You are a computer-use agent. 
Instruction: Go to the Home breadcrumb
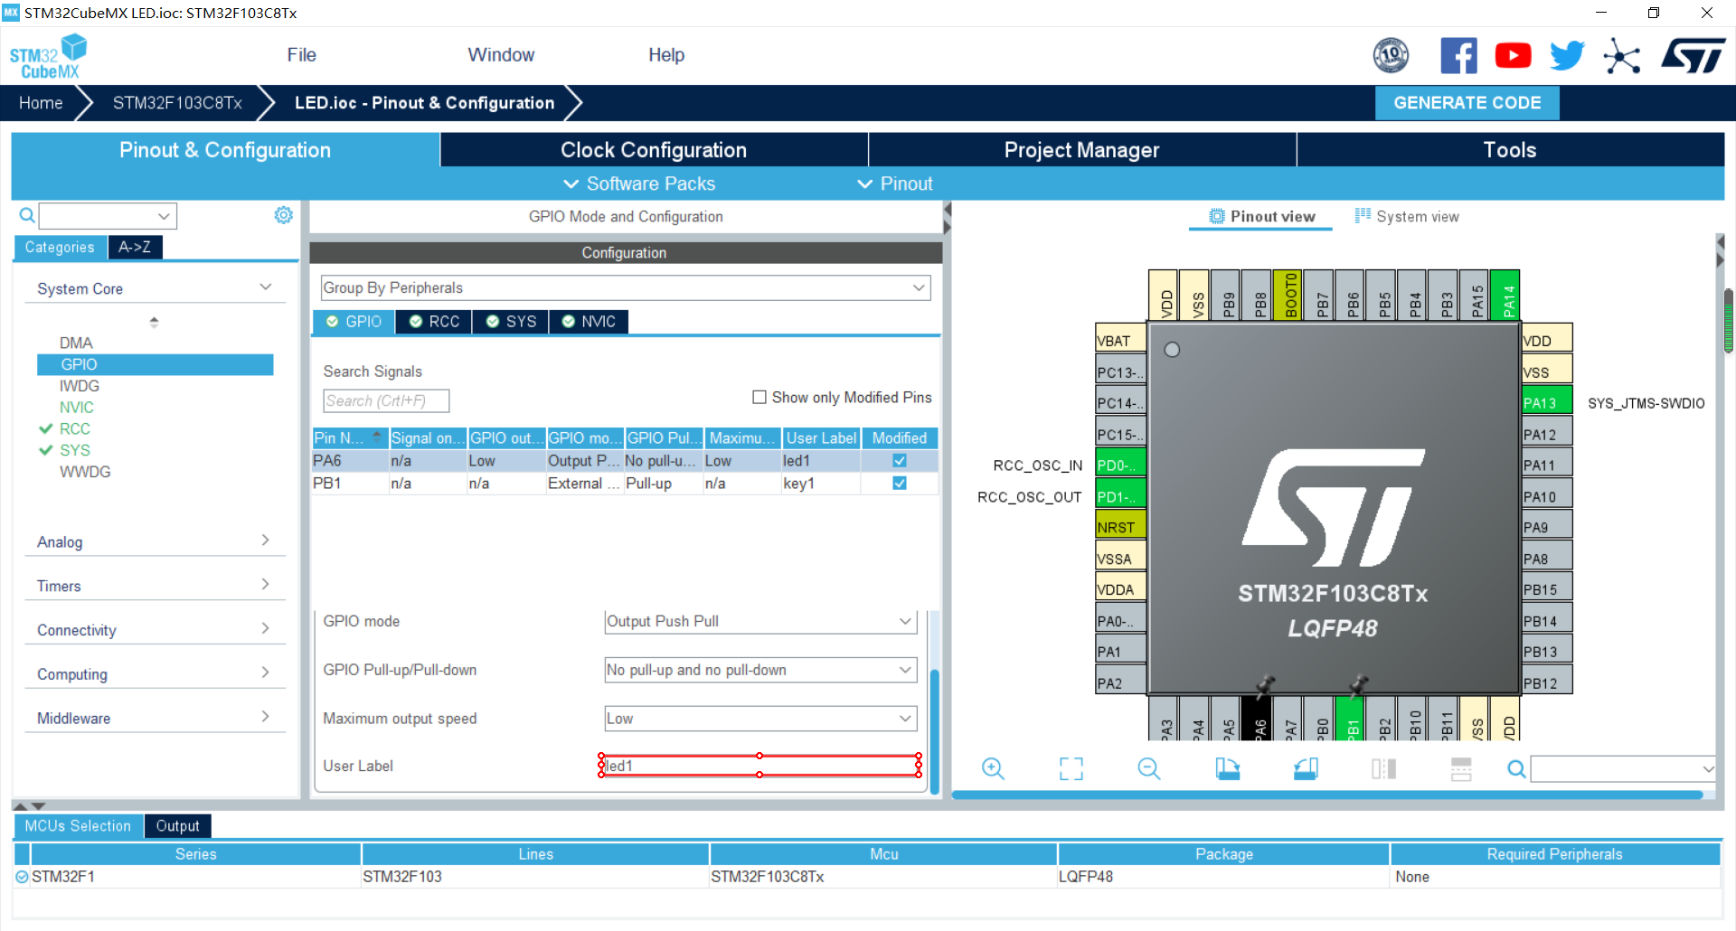point(41,103)
